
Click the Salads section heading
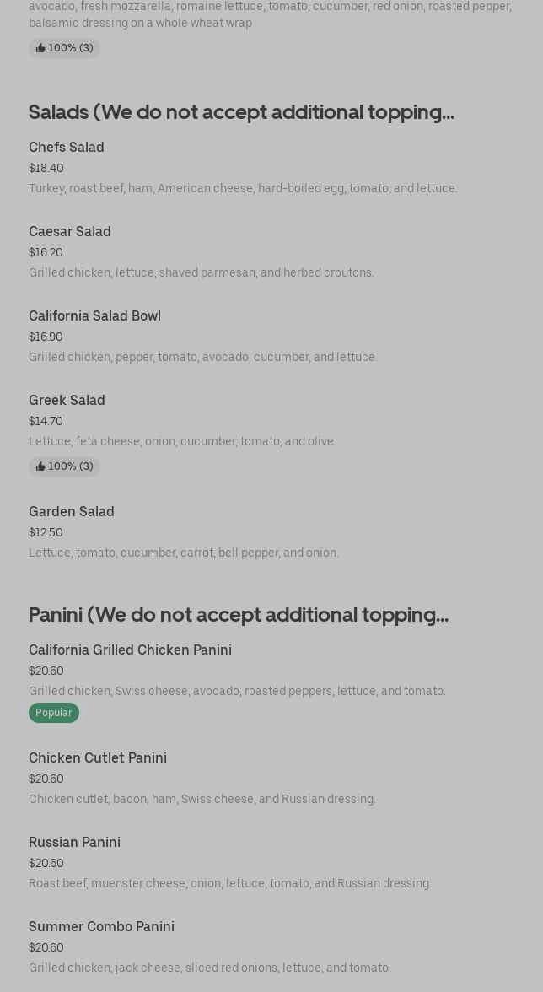[x=241, y=111]
